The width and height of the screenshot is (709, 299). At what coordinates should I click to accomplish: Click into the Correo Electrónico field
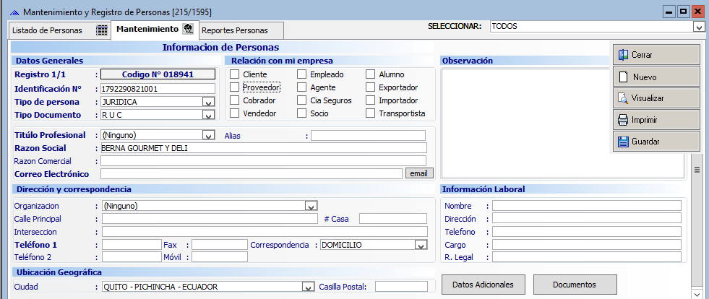[251, 174]
